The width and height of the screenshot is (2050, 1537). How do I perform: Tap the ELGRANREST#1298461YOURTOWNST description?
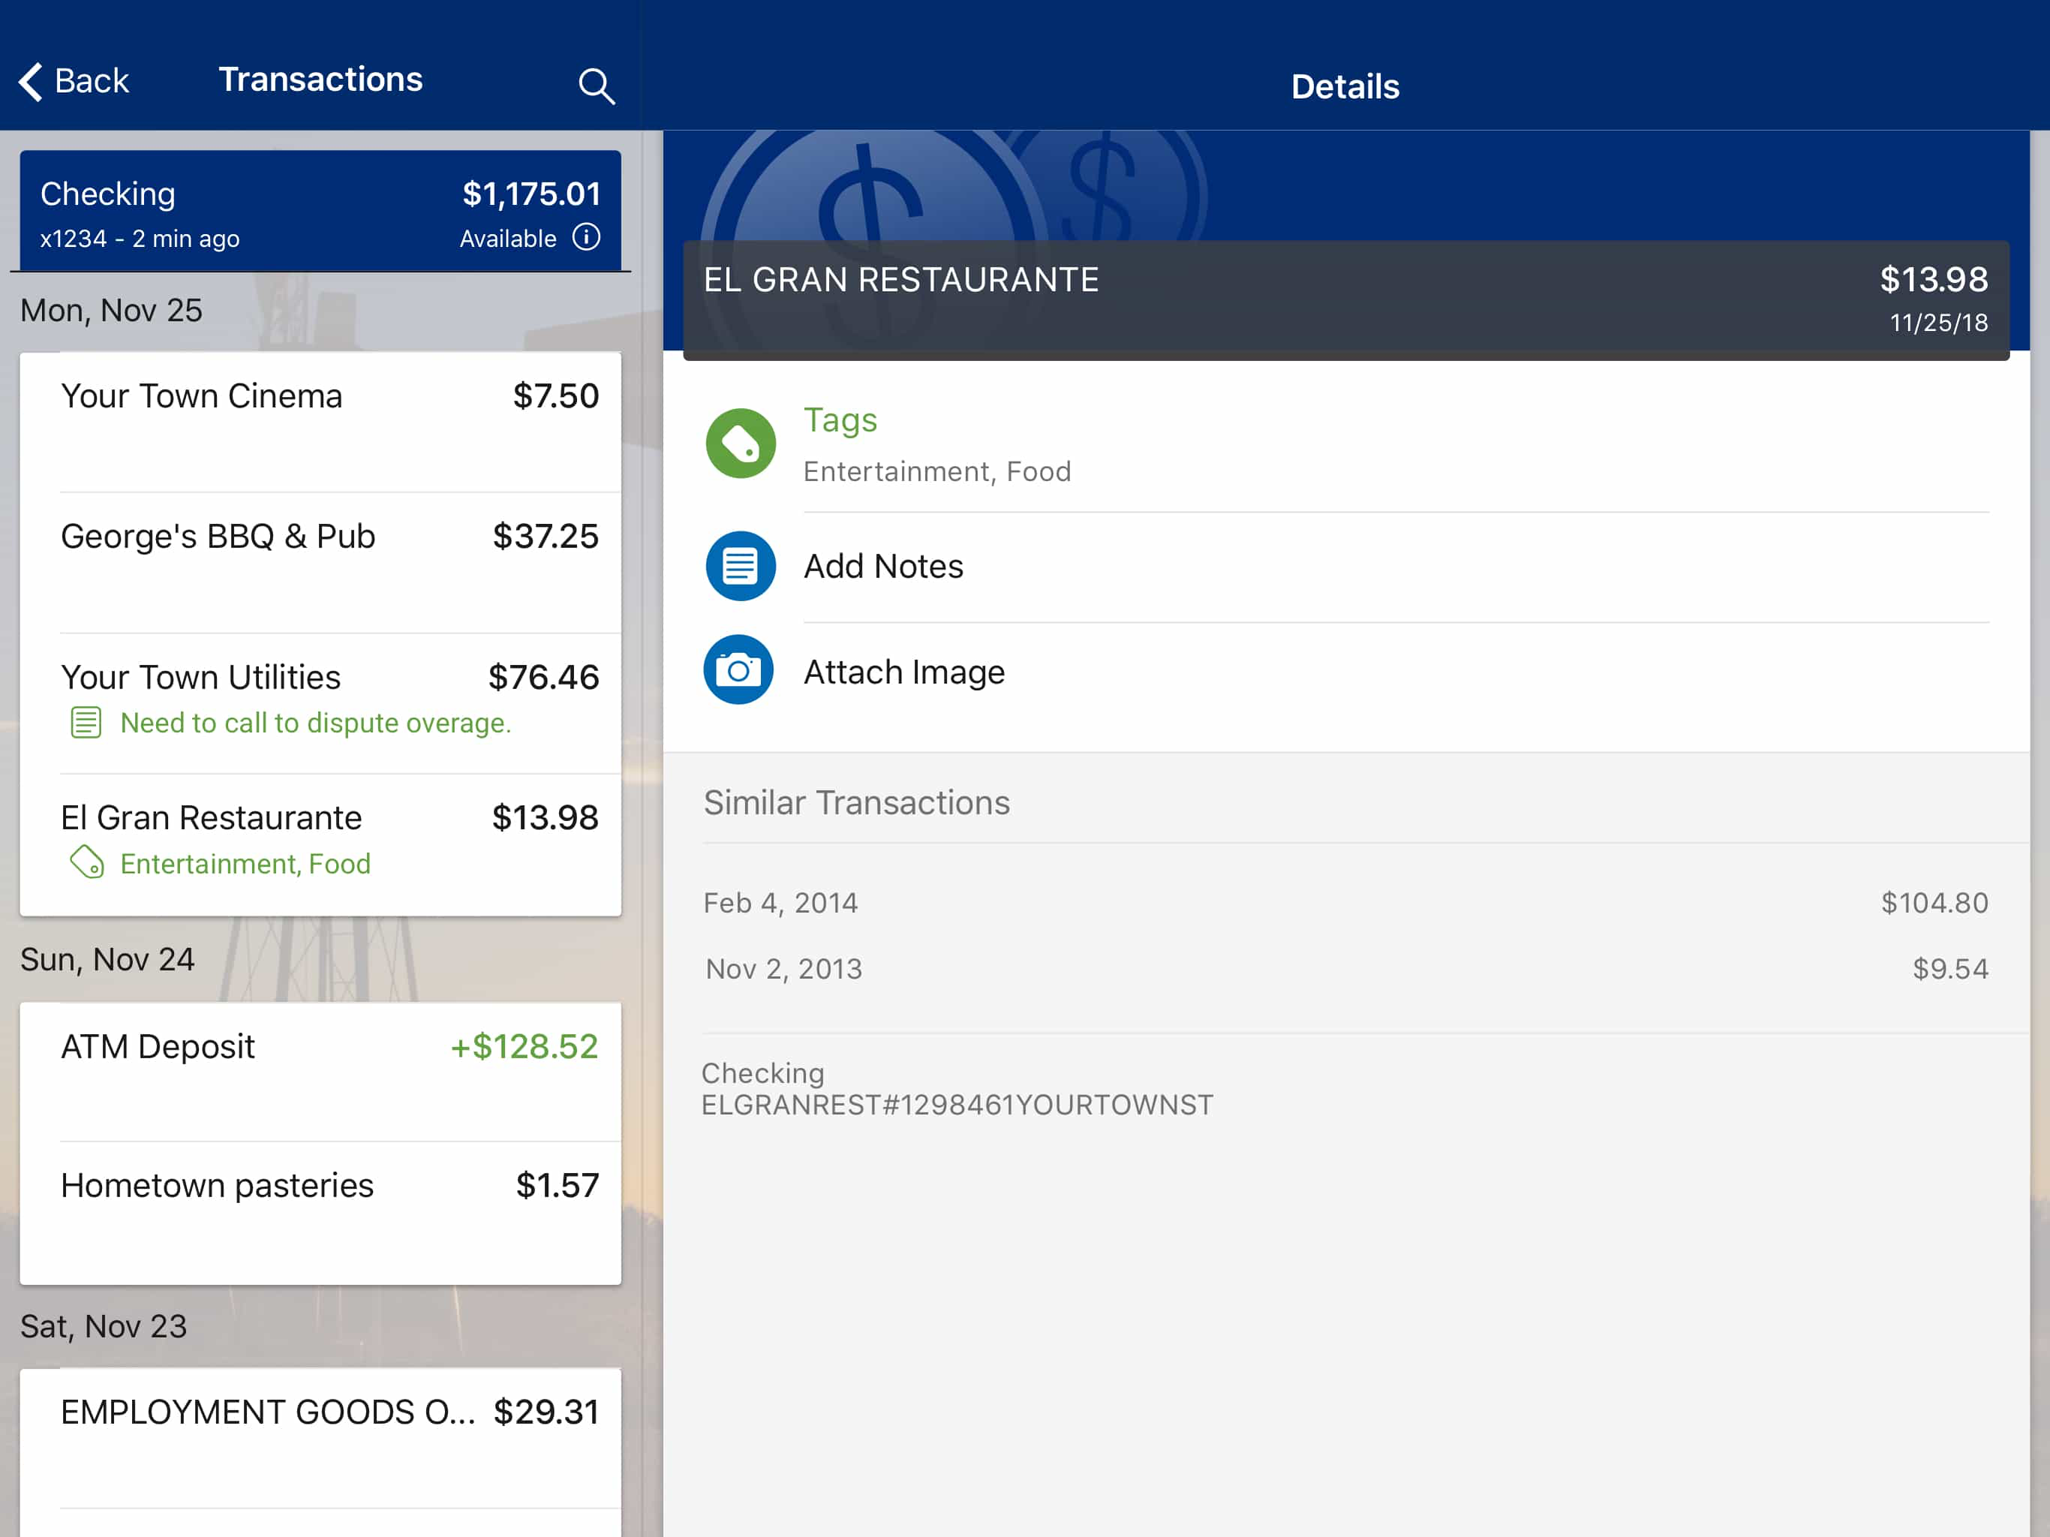point(957,1105)
